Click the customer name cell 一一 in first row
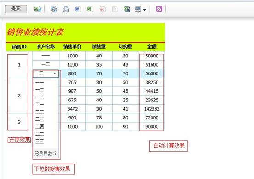 click(x=46, y=56)
